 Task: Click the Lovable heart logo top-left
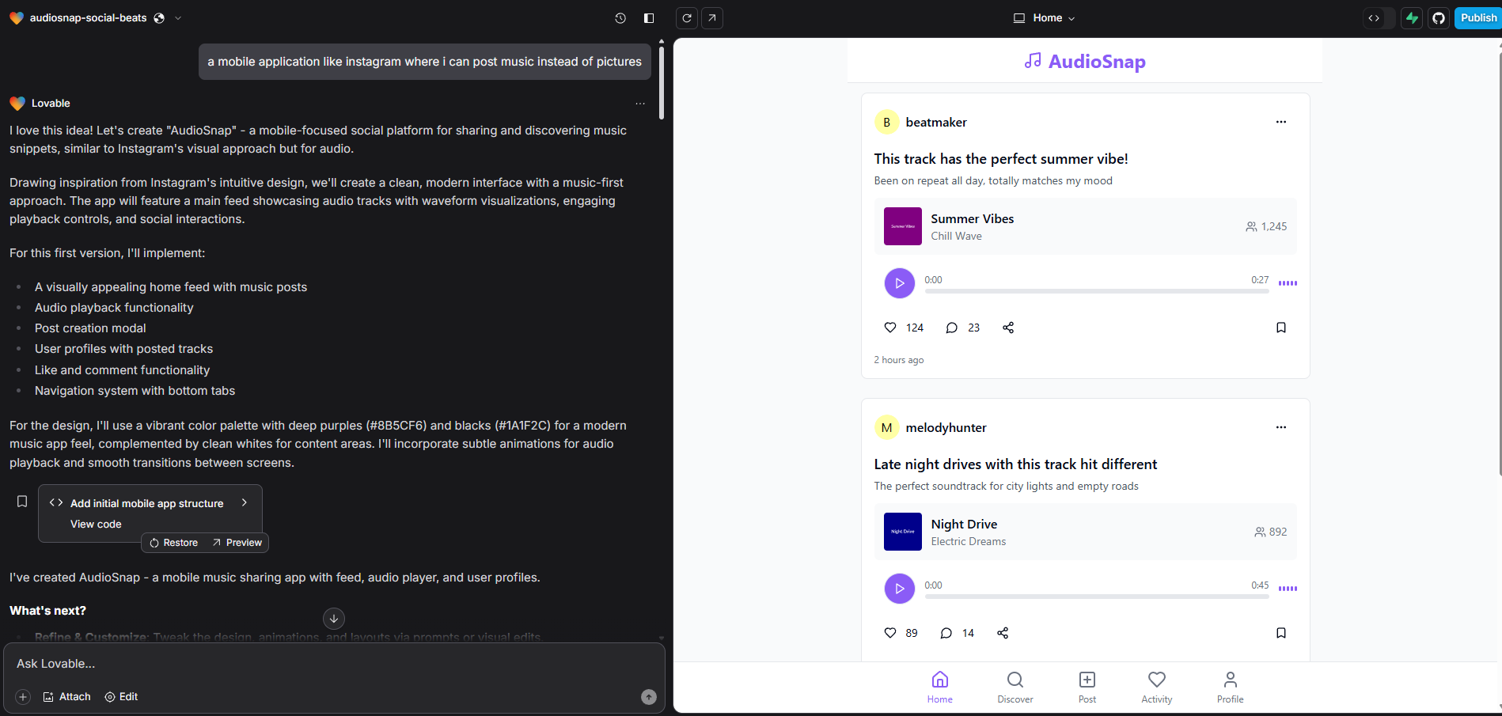[17, 18]
